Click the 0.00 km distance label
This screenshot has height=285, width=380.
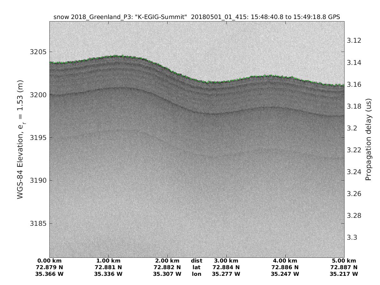[49, 261]
